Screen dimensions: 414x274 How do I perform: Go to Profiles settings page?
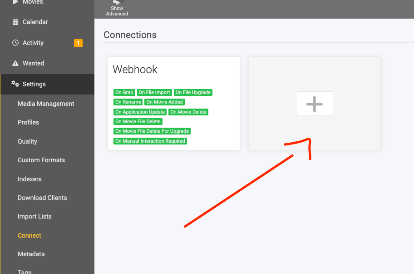(x=28, y=122)
